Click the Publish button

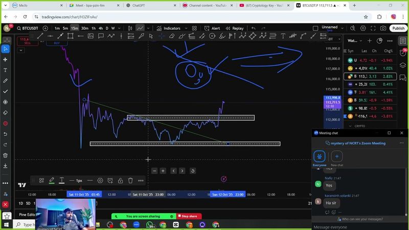pyautogui.click(x=398, y=28)
